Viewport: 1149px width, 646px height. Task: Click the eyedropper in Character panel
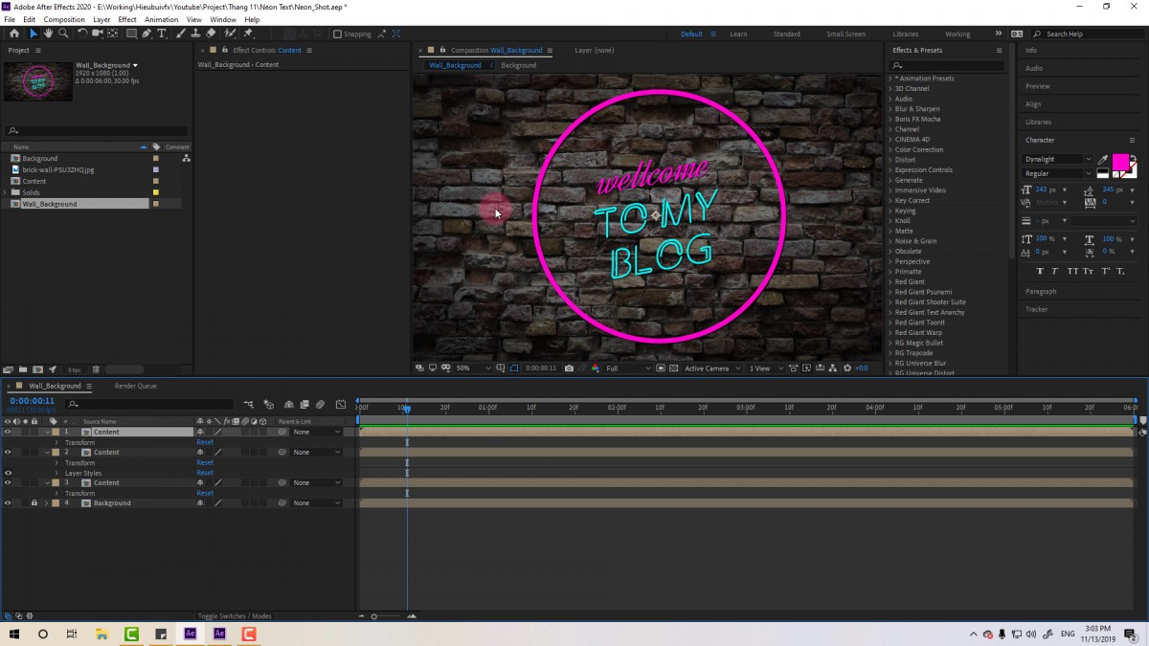[x=1103, y=160]
